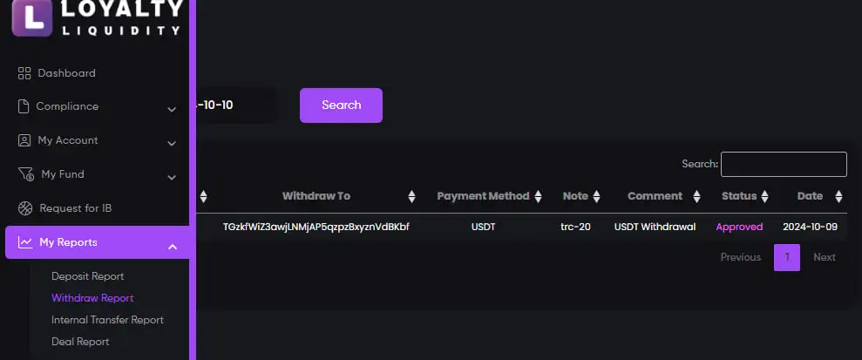
Task: Open the Internal Transfer Report page
Action: click(107, 320)
